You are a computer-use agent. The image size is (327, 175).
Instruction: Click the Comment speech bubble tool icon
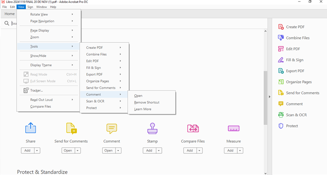tap(112, 128)
